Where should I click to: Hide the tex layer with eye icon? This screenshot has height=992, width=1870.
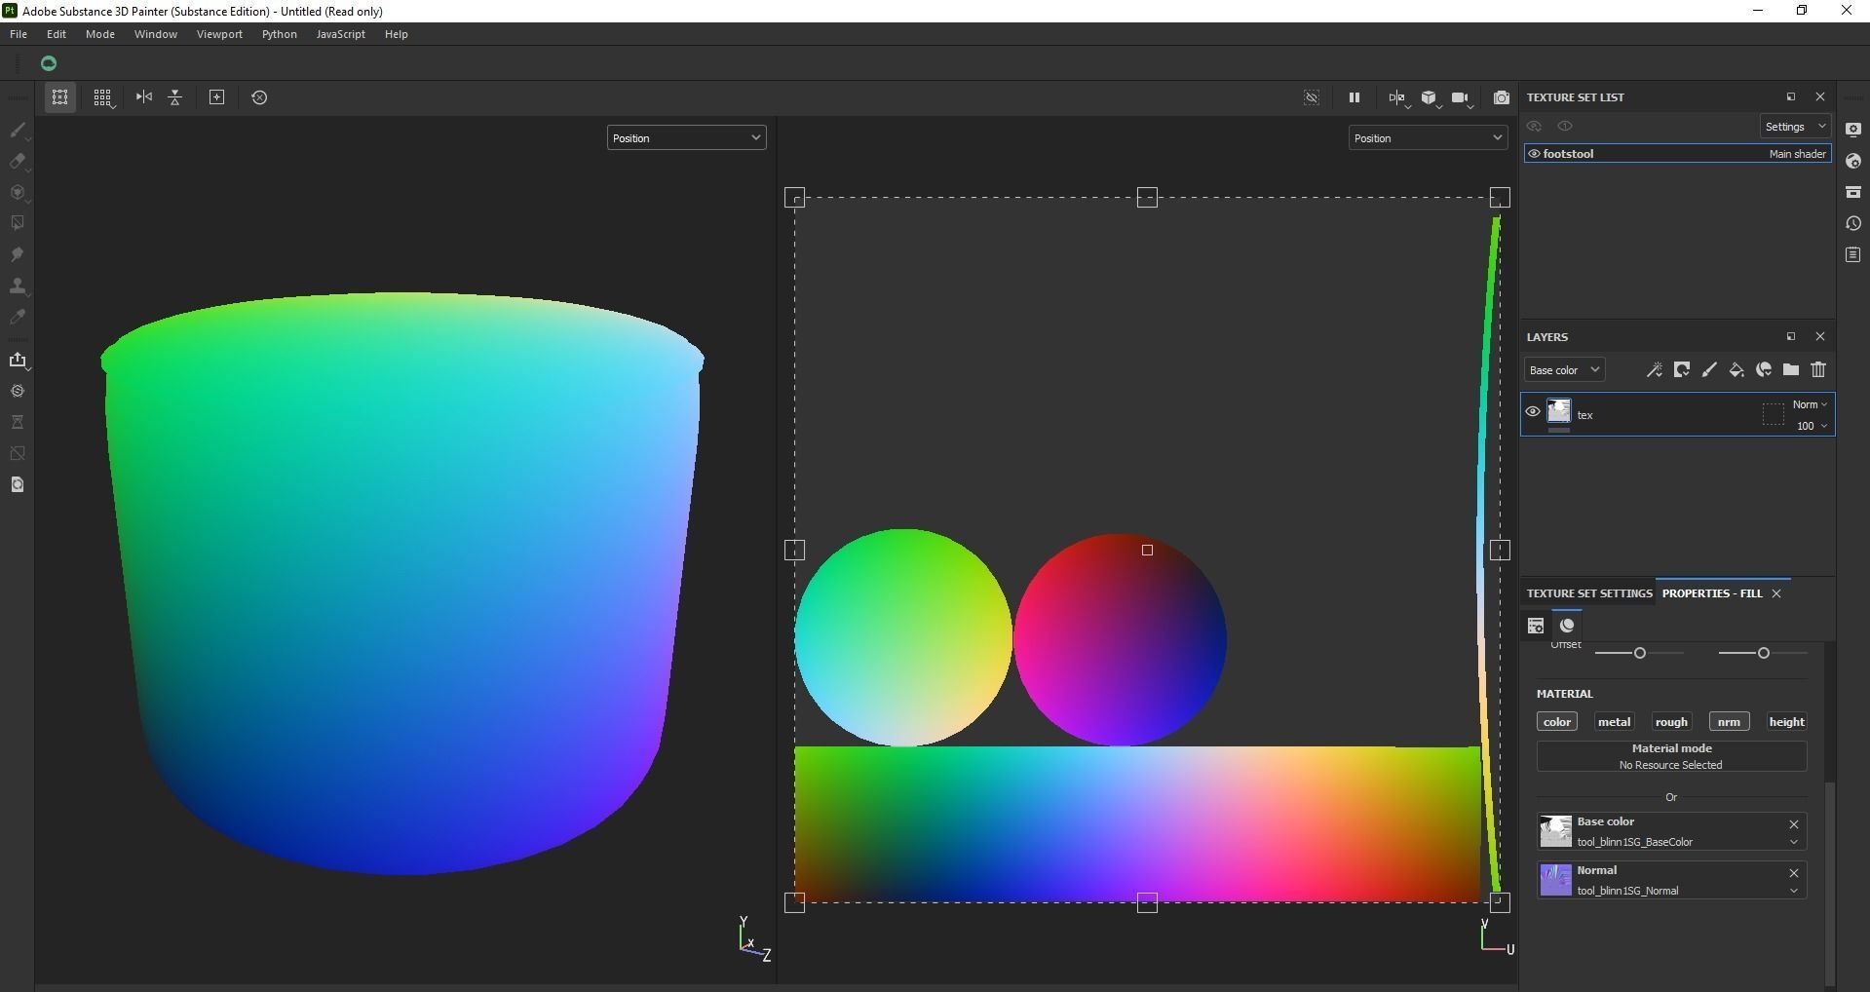click(x=1533, y=411)
